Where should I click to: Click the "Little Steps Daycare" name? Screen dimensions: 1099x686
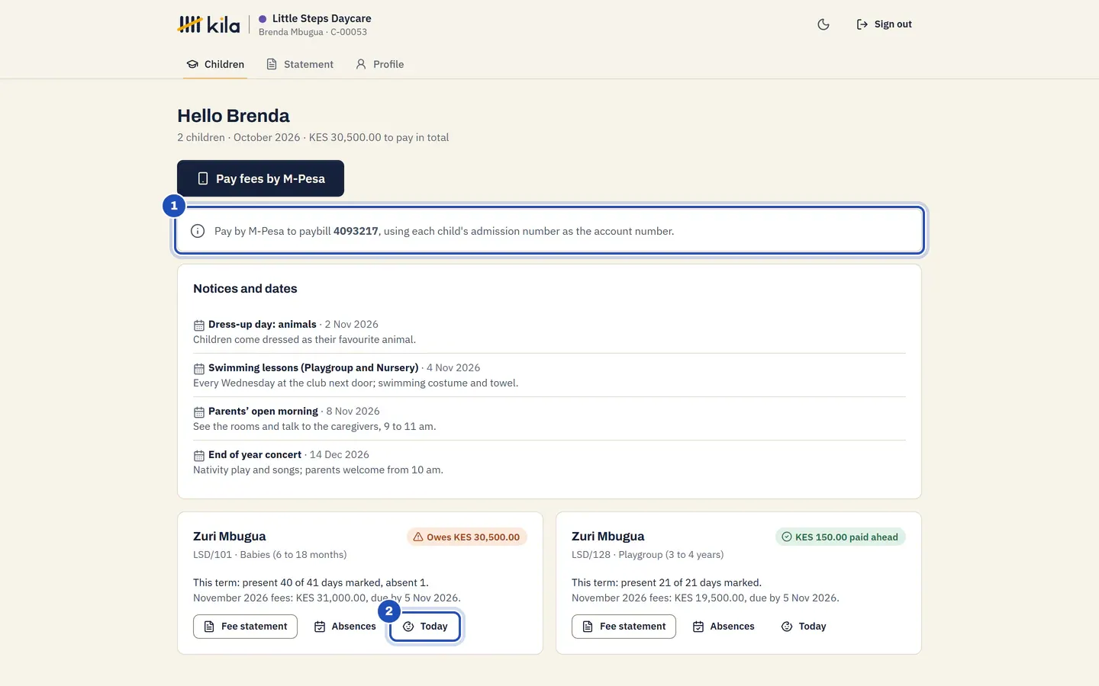pyautogui.click(x=322, y=18)
